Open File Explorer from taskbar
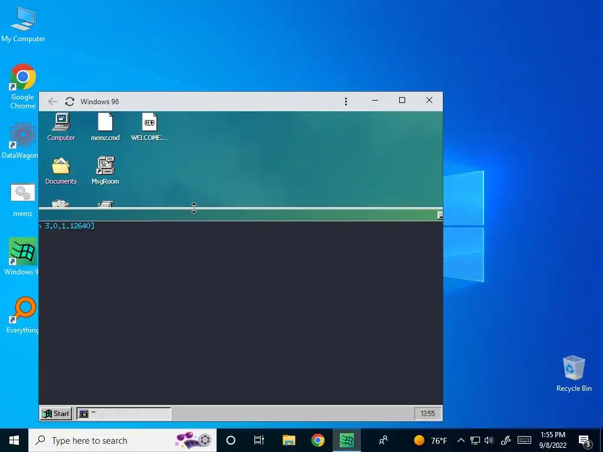Screen dimensions: 603x452 (289, 440)
